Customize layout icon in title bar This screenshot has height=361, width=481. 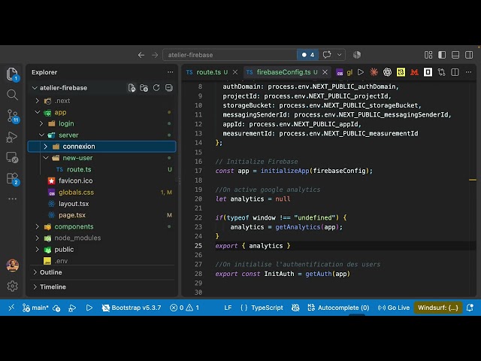pos(428,55)
